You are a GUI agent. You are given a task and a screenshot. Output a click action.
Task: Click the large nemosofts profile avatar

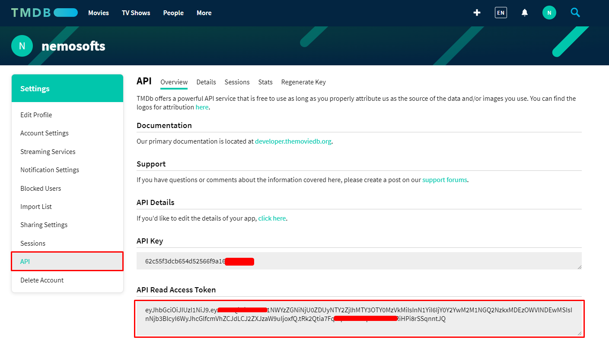[22, 46]
